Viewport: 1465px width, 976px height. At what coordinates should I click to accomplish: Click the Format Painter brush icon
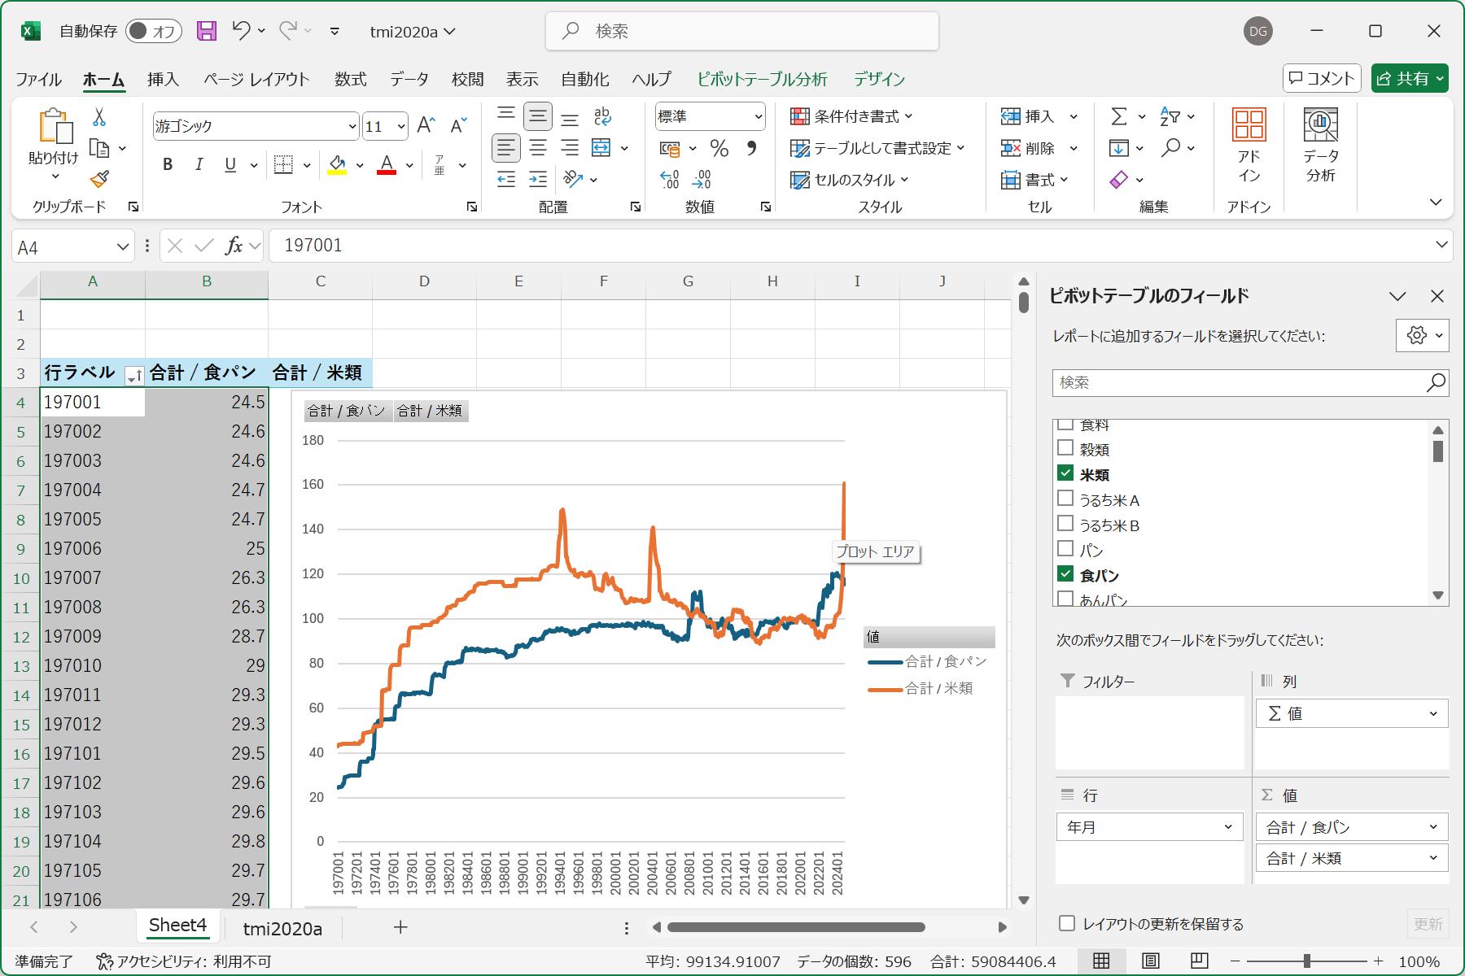coord(99,179)
